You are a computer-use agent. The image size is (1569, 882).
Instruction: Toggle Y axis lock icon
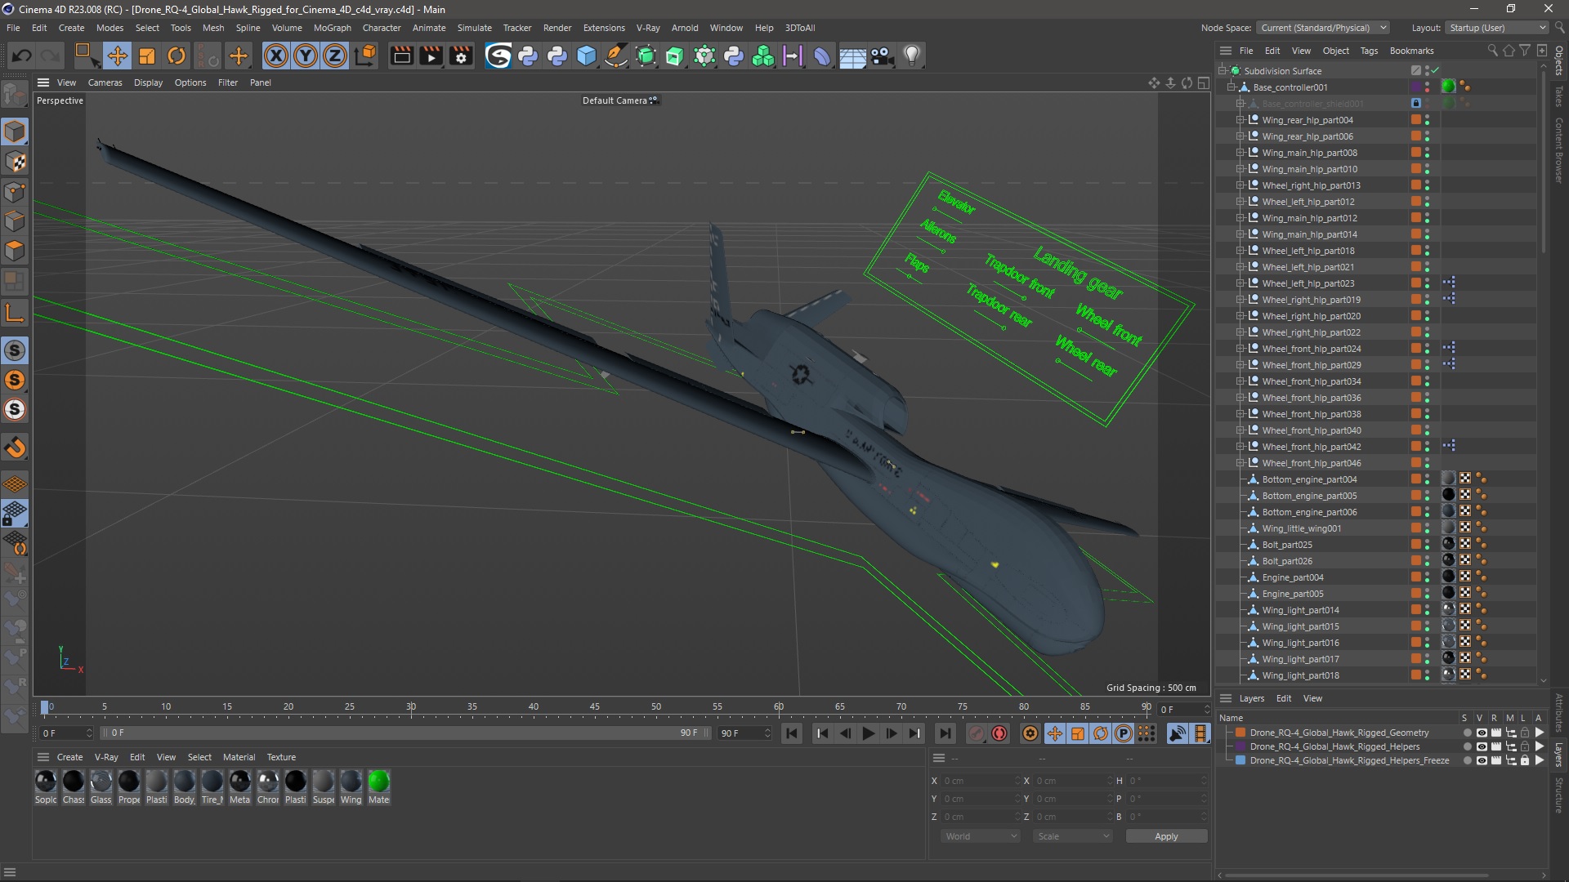click(306, 56)
